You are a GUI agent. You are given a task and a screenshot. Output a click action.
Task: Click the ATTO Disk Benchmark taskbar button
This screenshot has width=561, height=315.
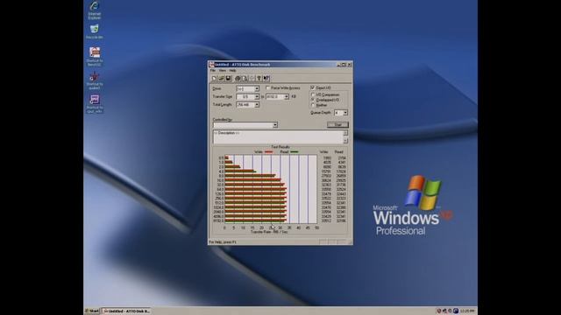(x=126, y=311)
